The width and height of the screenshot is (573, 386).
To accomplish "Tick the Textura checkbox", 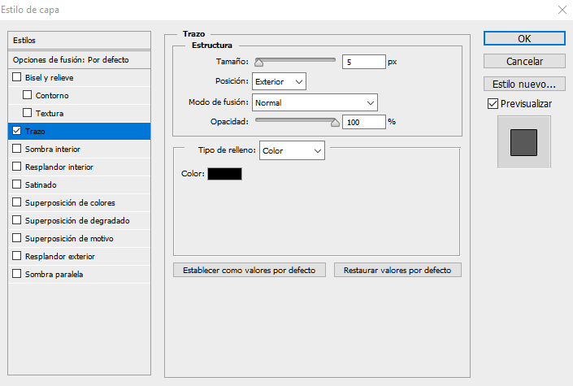I will [27, 113].
